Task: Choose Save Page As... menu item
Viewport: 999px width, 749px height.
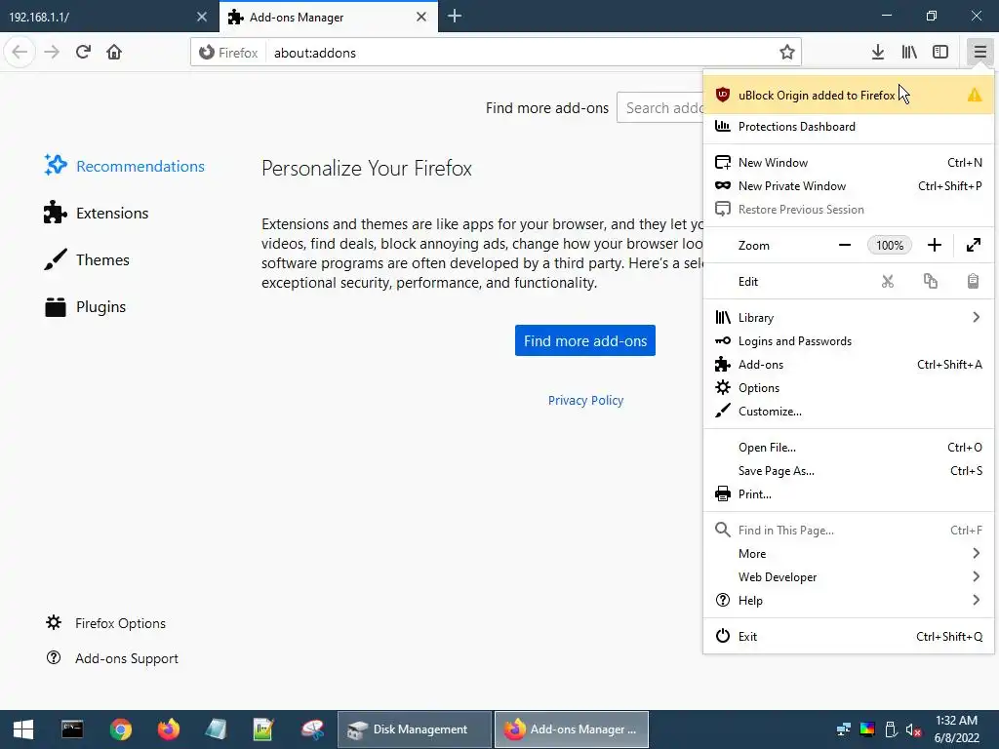Action: pyautogui.click(x=849, y=471)
